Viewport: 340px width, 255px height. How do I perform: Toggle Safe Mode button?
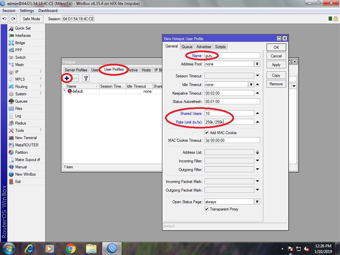(32, 19)
